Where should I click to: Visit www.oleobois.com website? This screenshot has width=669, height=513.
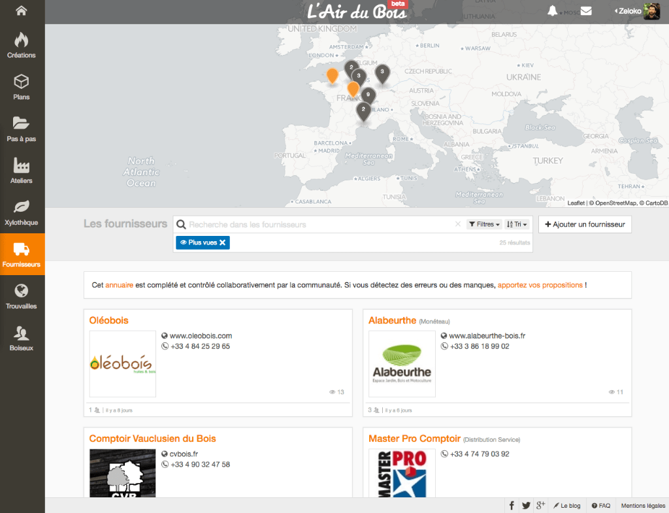201,336
